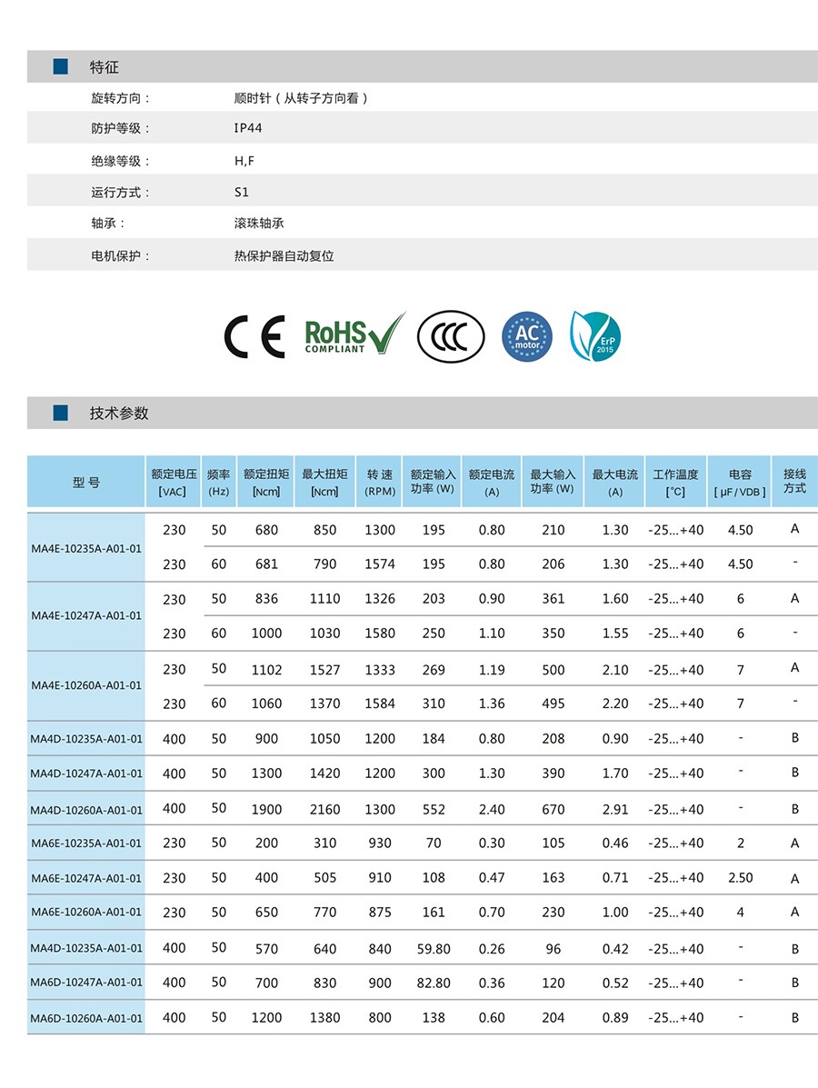This screenshot has width=818, height=1088.
Task: Click model cell MA6E-10260A-A01-01
Action: coord(86,912)
